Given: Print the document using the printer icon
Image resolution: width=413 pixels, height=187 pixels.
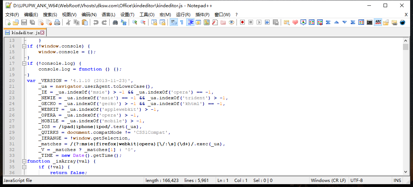Looking at the screenshot, I should (x=57, y=22).
